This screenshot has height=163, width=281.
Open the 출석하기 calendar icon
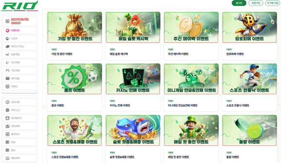point(7,134)
